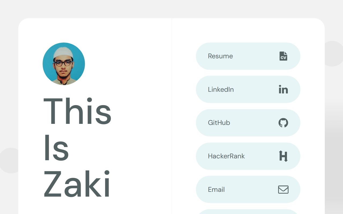This screenshot has height=214, width=343.
Task: Click the "Email" text label
Action: [216, 189]
